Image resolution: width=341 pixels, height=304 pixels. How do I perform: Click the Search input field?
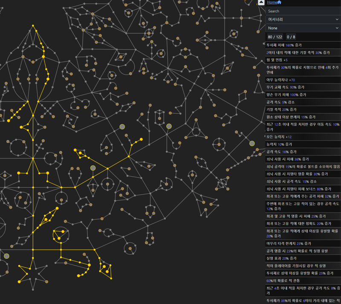pos(303,11)
